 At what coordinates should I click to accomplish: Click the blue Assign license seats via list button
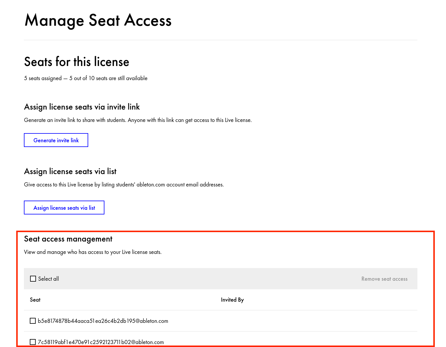(x=64, y=208)
